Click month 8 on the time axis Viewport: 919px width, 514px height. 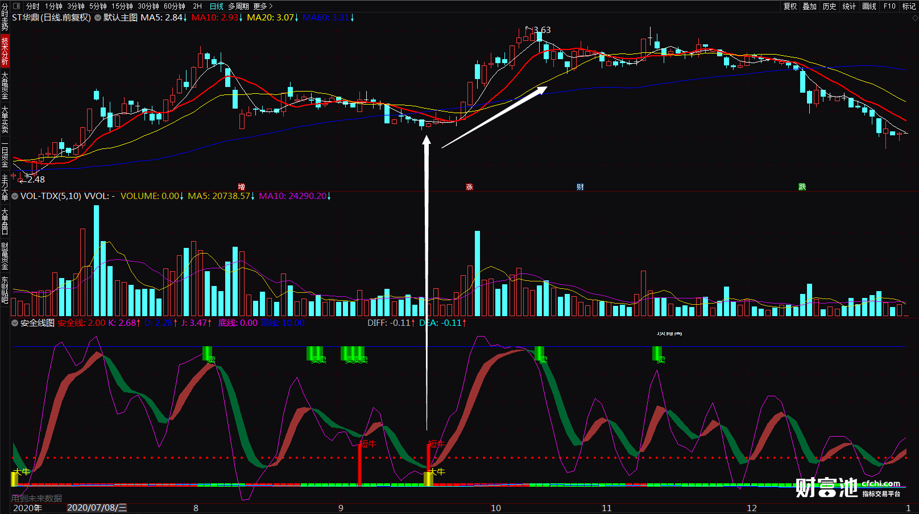point(196,508)
